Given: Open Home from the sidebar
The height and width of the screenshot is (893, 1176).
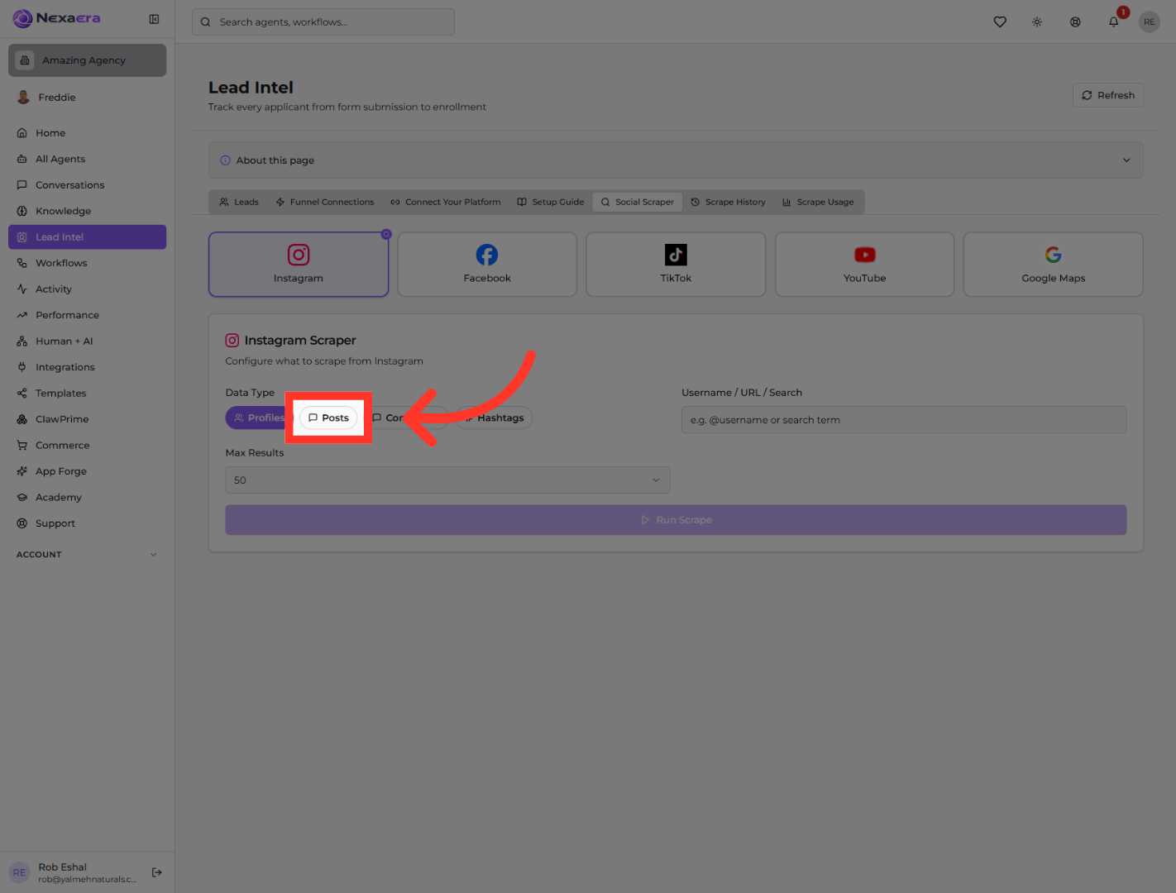Looking at the screenshot, I should 87,133.
